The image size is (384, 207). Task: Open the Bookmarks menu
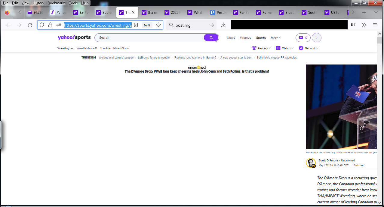(x=57, y=3)
